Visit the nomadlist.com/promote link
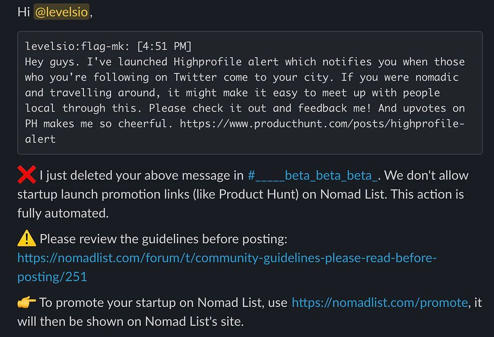The height and width of the screenshot is (337, 494). pos(379,302)
